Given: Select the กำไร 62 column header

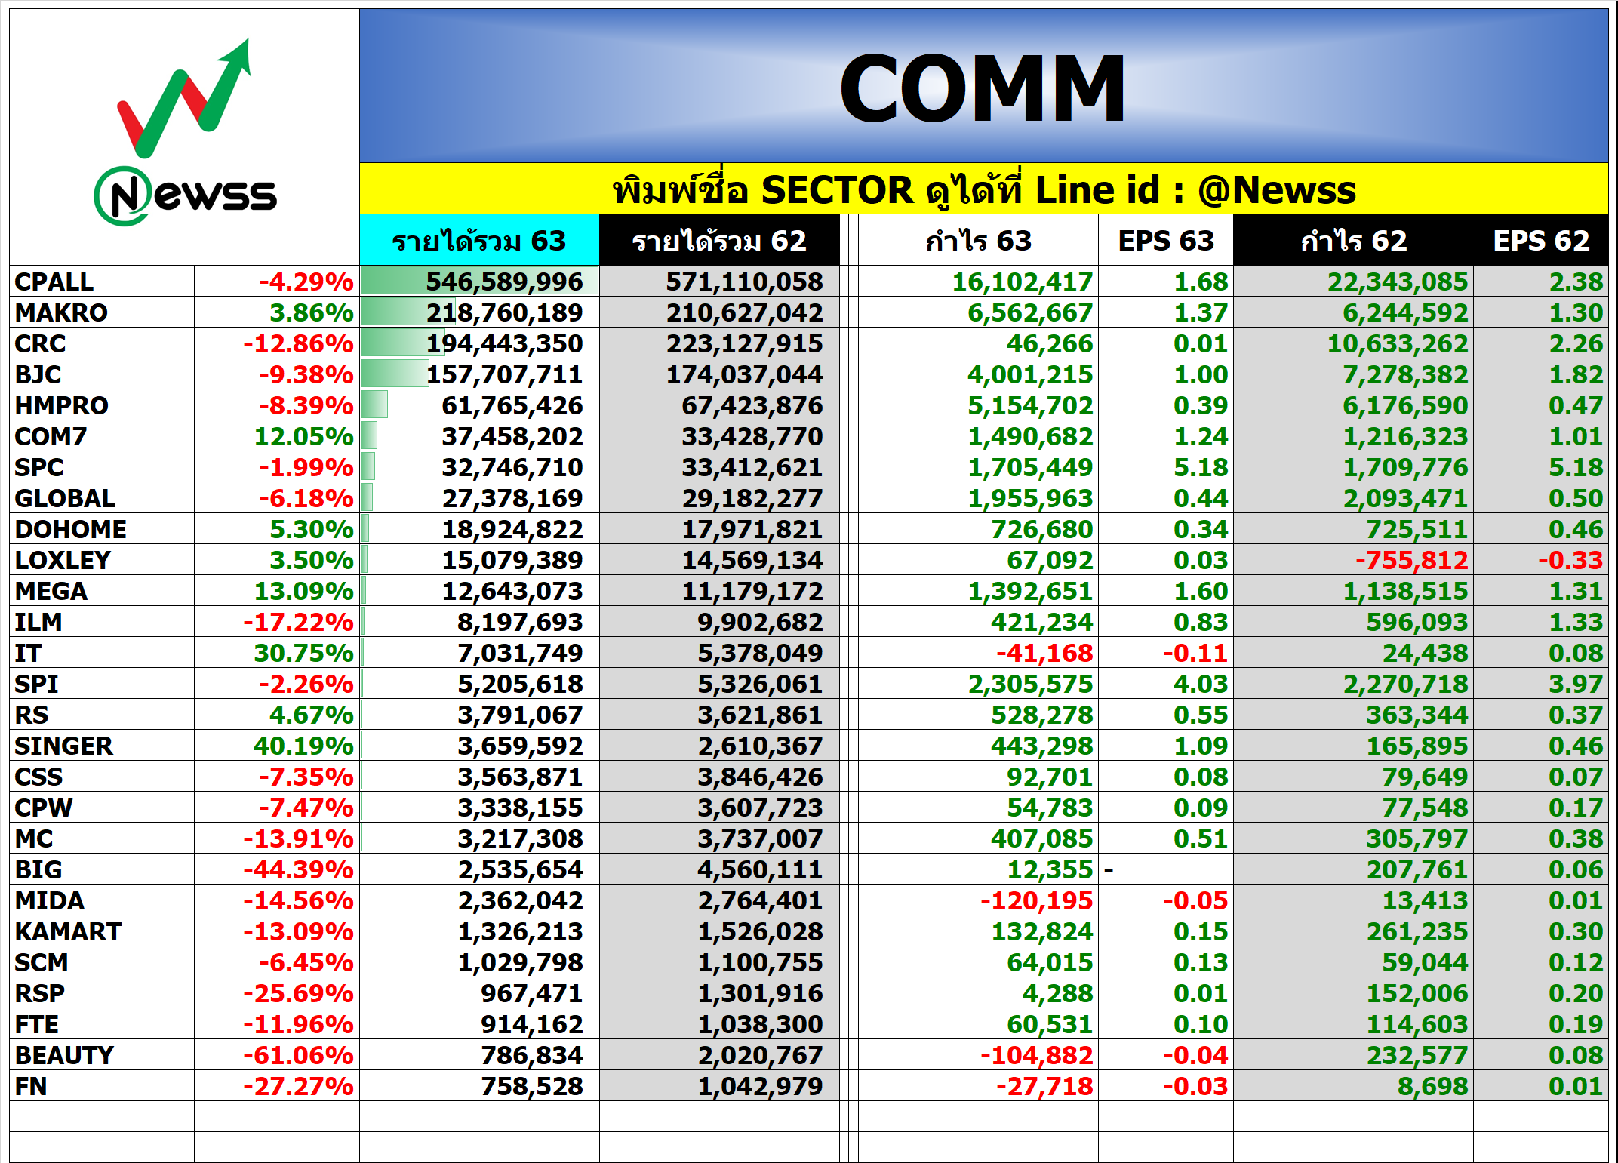Looking at the screenshot, I should click(x=1353, y=240).
